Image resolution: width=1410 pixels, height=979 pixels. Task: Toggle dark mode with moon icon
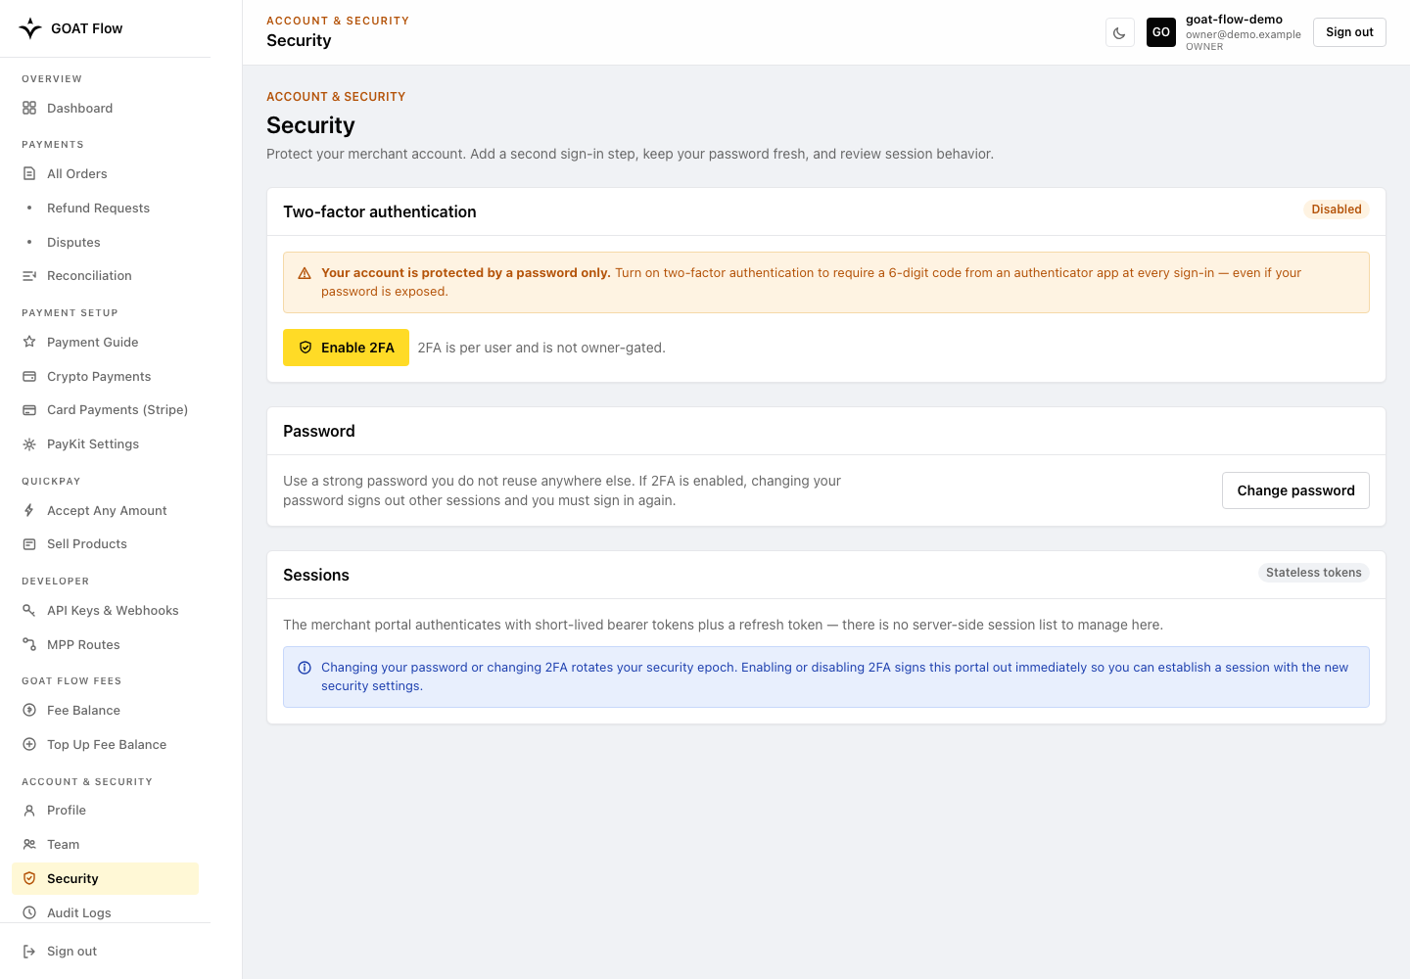click(x=1119, y=32)
